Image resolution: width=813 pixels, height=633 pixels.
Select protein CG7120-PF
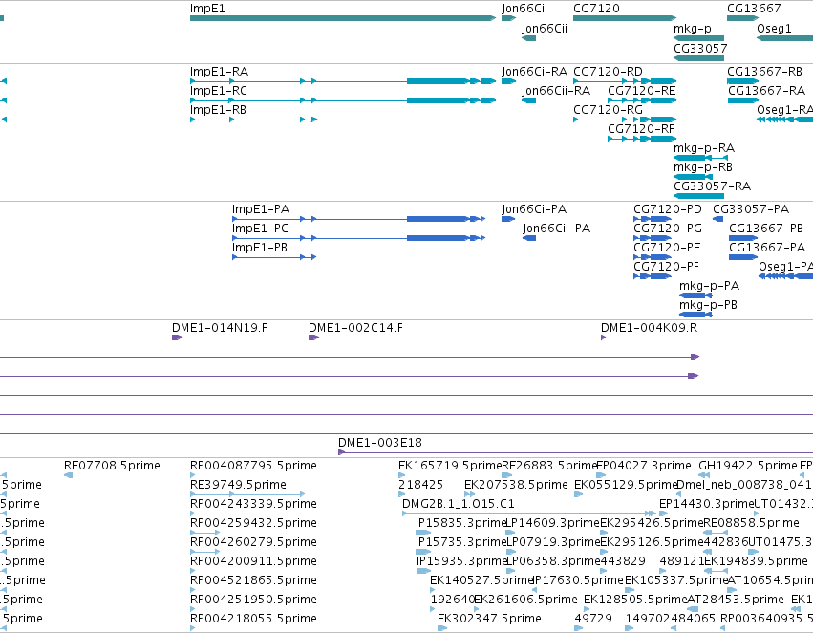tap(653, 276)
